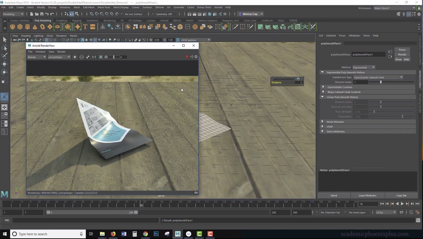Open Firefox from the Windows taskbar
The height and width of the screenshot is (239, 423).
pyautogui.click(x=113, y=234)
